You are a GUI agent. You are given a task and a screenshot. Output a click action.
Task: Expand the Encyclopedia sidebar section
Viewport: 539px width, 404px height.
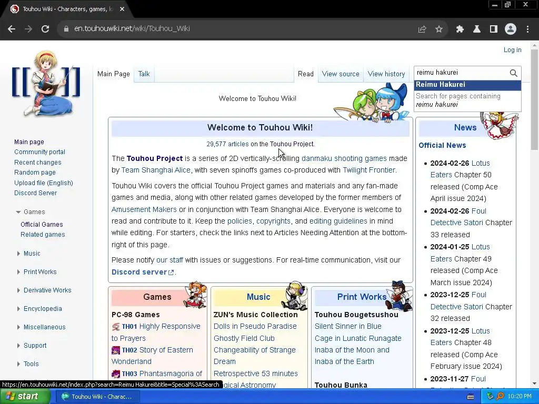pyautogui.click(x=18, y=309)
